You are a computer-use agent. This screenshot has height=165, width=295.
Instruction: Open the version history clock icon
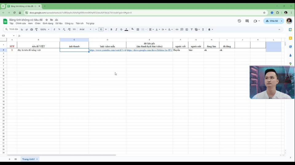click(x=239, y=21)
